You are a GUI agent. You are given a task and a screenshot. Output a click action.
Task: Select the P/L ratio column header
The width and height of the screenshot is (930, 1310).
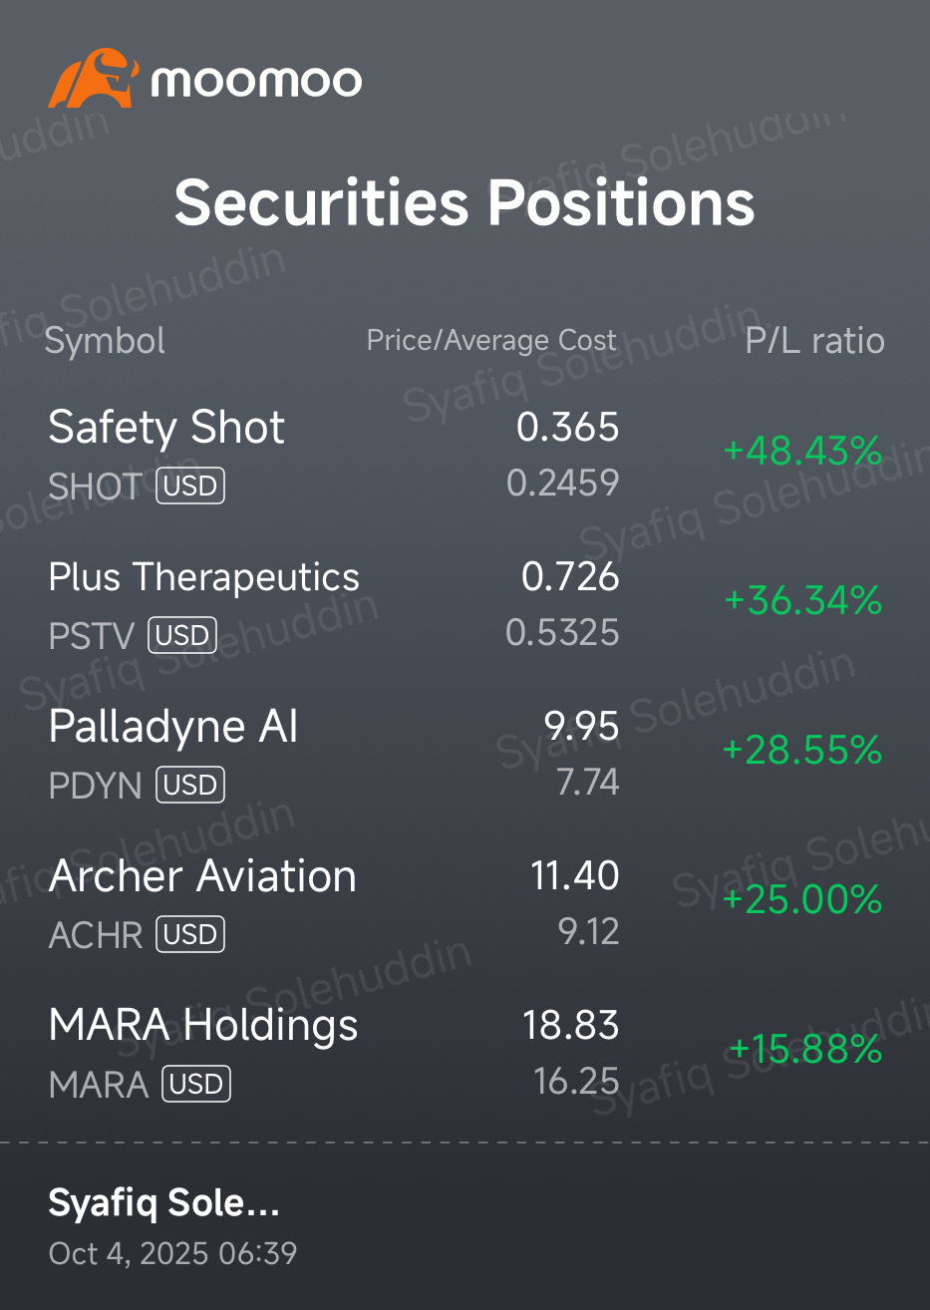814,340
